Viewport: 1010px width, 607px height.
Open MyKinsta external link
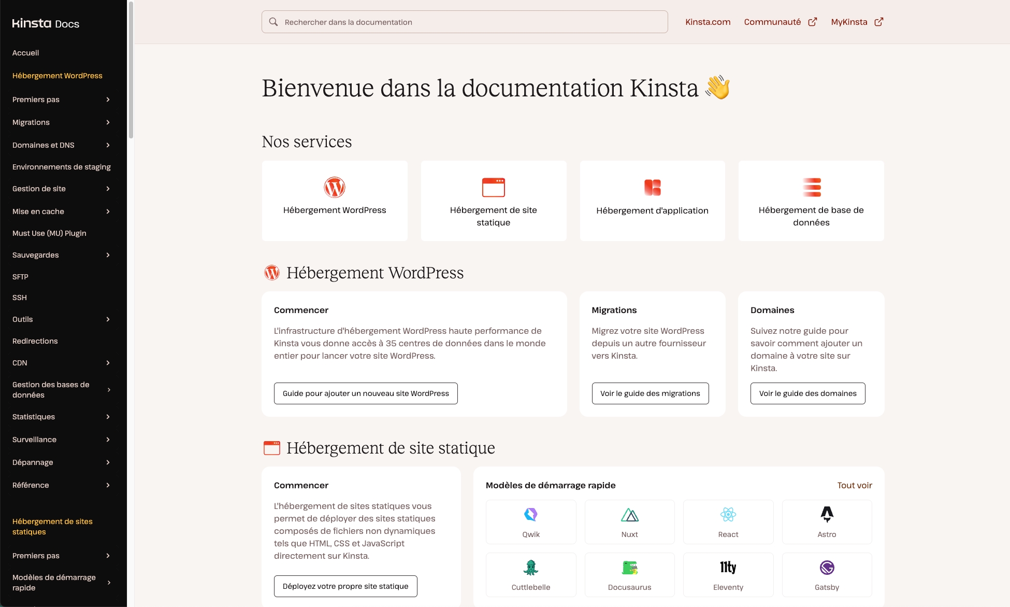[x=857, y=22]
